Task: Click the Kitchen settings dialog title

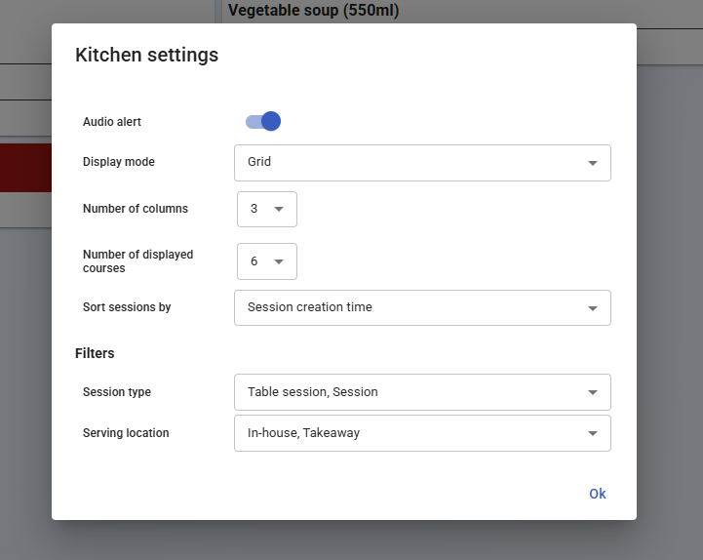Action: 146,55
